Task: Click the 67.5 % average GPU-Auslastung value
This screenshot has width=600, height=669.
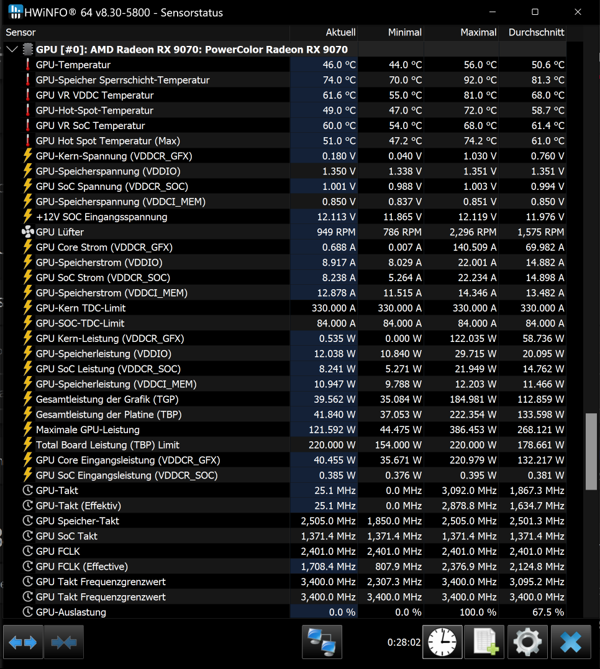Action: [548, 613]
